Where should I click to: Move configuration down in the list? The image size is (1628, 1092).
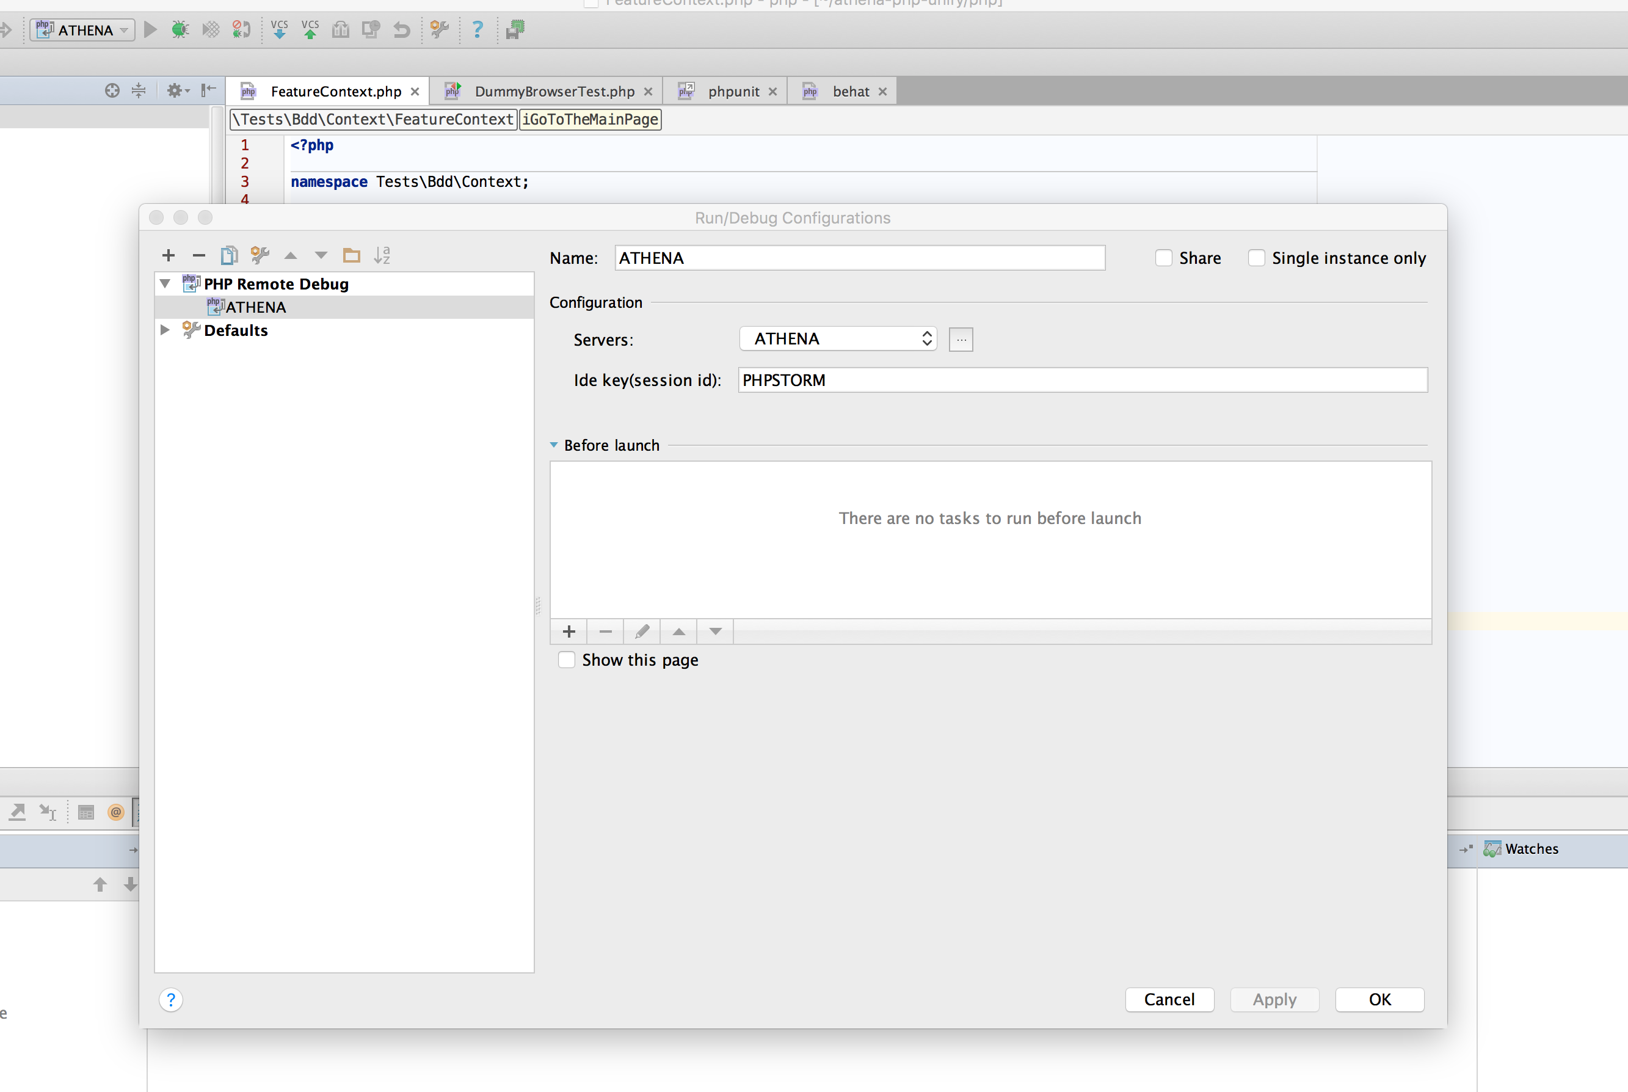321,255
